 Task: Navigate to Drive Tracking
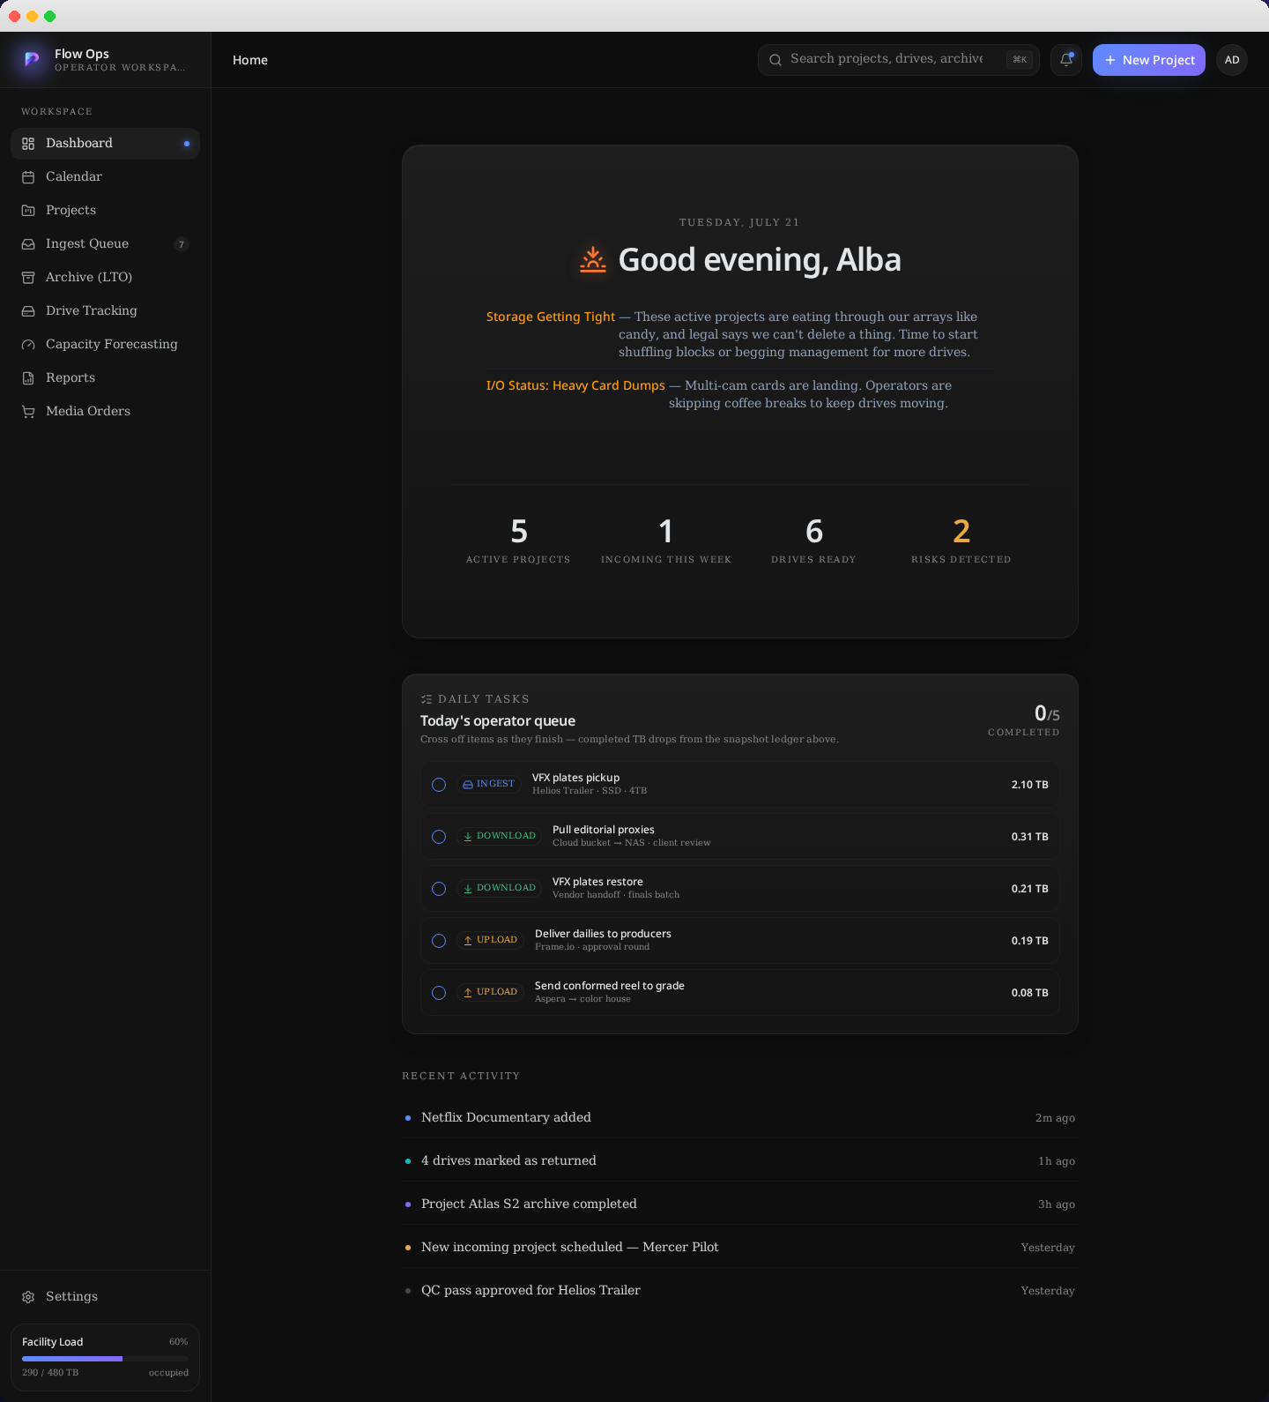coord(105,311)
